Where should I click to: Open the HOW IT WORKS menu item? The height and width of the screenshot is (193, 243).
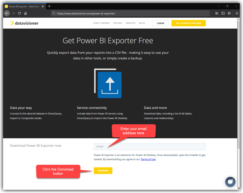pyautogui.click(x=101, y=23)
